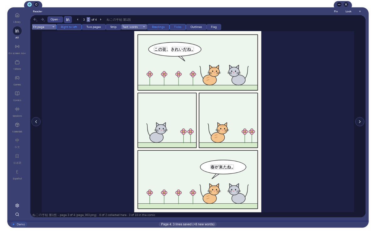Toggle Readings overlay
Screen dimensions: 376x235
(x=158, y=27)
